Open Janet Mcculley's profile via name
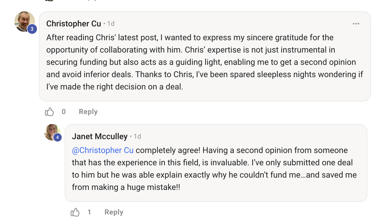Viewport: 376px width, 224px height. tap(100, 136)
